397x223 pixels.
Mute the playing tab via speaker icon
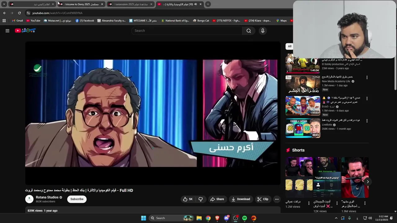195,4
